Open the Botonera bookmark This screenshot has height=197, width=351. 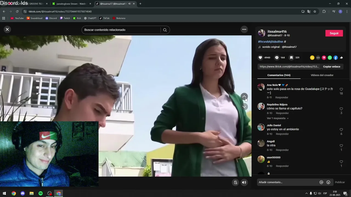[x=119, y=18]
